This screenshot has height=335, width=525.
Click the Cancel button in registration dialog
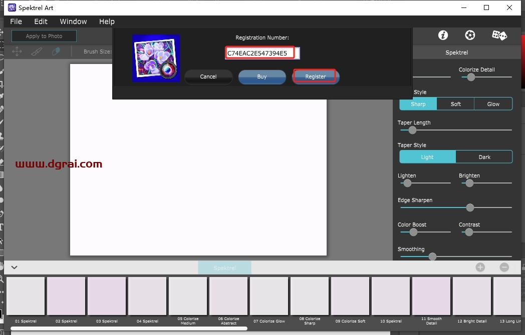pyautogui.click(x=208, y=76)
